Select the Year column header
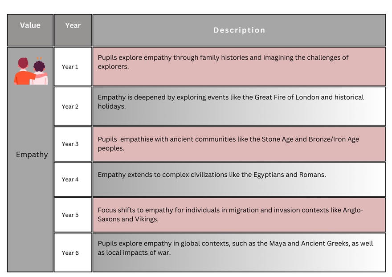Screen dimensions: 392x277 pos(73,26)
